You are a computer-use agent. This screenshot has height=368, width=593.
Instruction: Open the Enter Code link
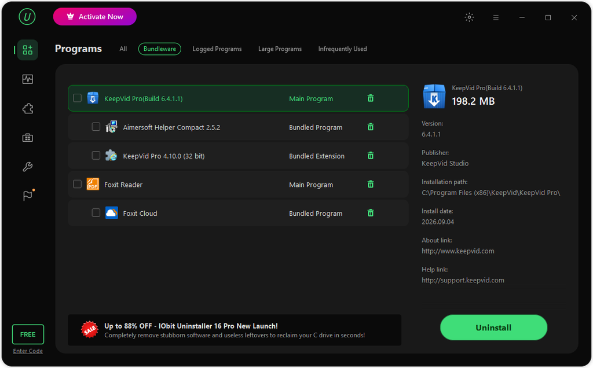point(28,351)
